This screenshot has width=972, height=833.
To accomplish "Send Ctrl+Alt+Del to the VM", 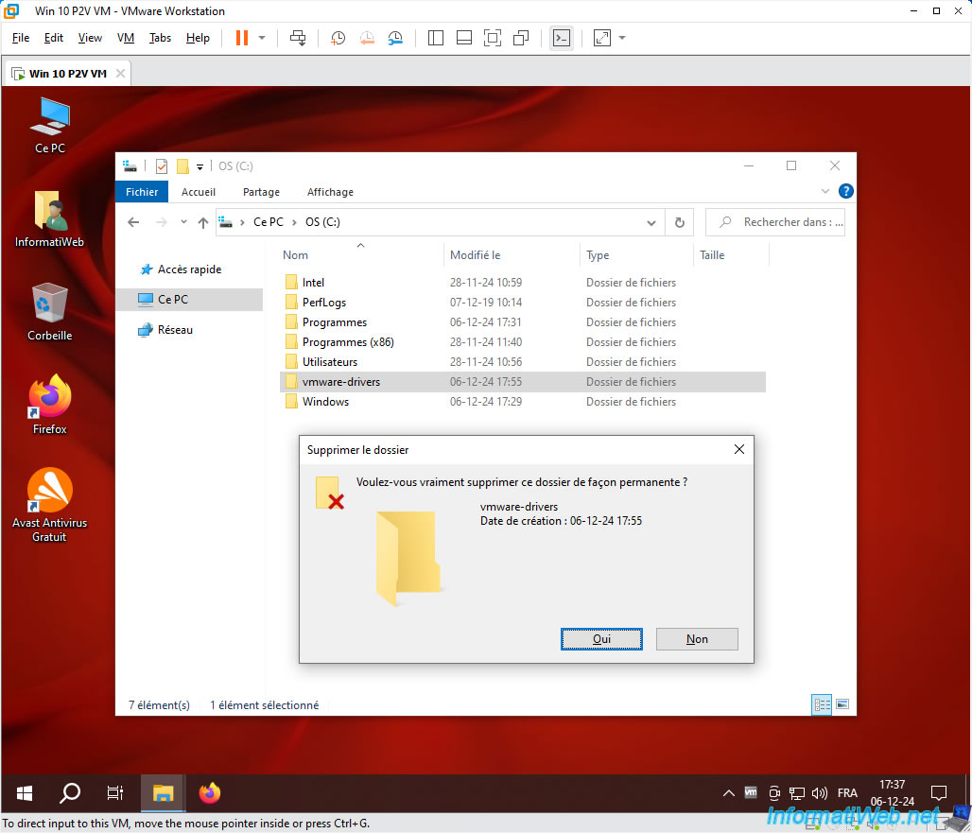I will tap(298, 38).
